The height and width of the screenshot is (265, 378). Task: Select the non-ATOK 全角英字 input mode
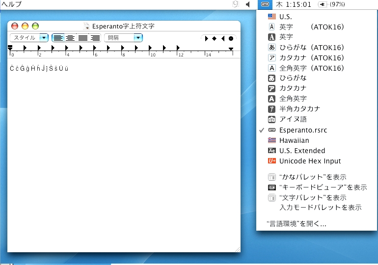pyautogui.click(x=317, y=99)
